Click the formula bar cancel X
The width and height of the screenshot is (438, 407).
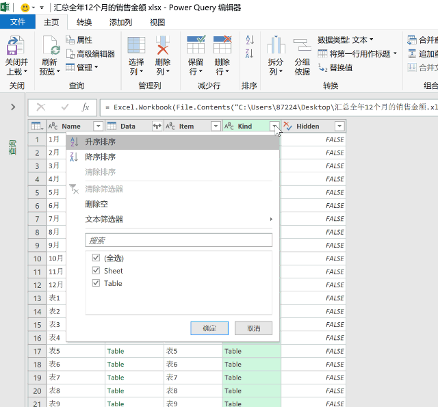(x=41, y=107)
